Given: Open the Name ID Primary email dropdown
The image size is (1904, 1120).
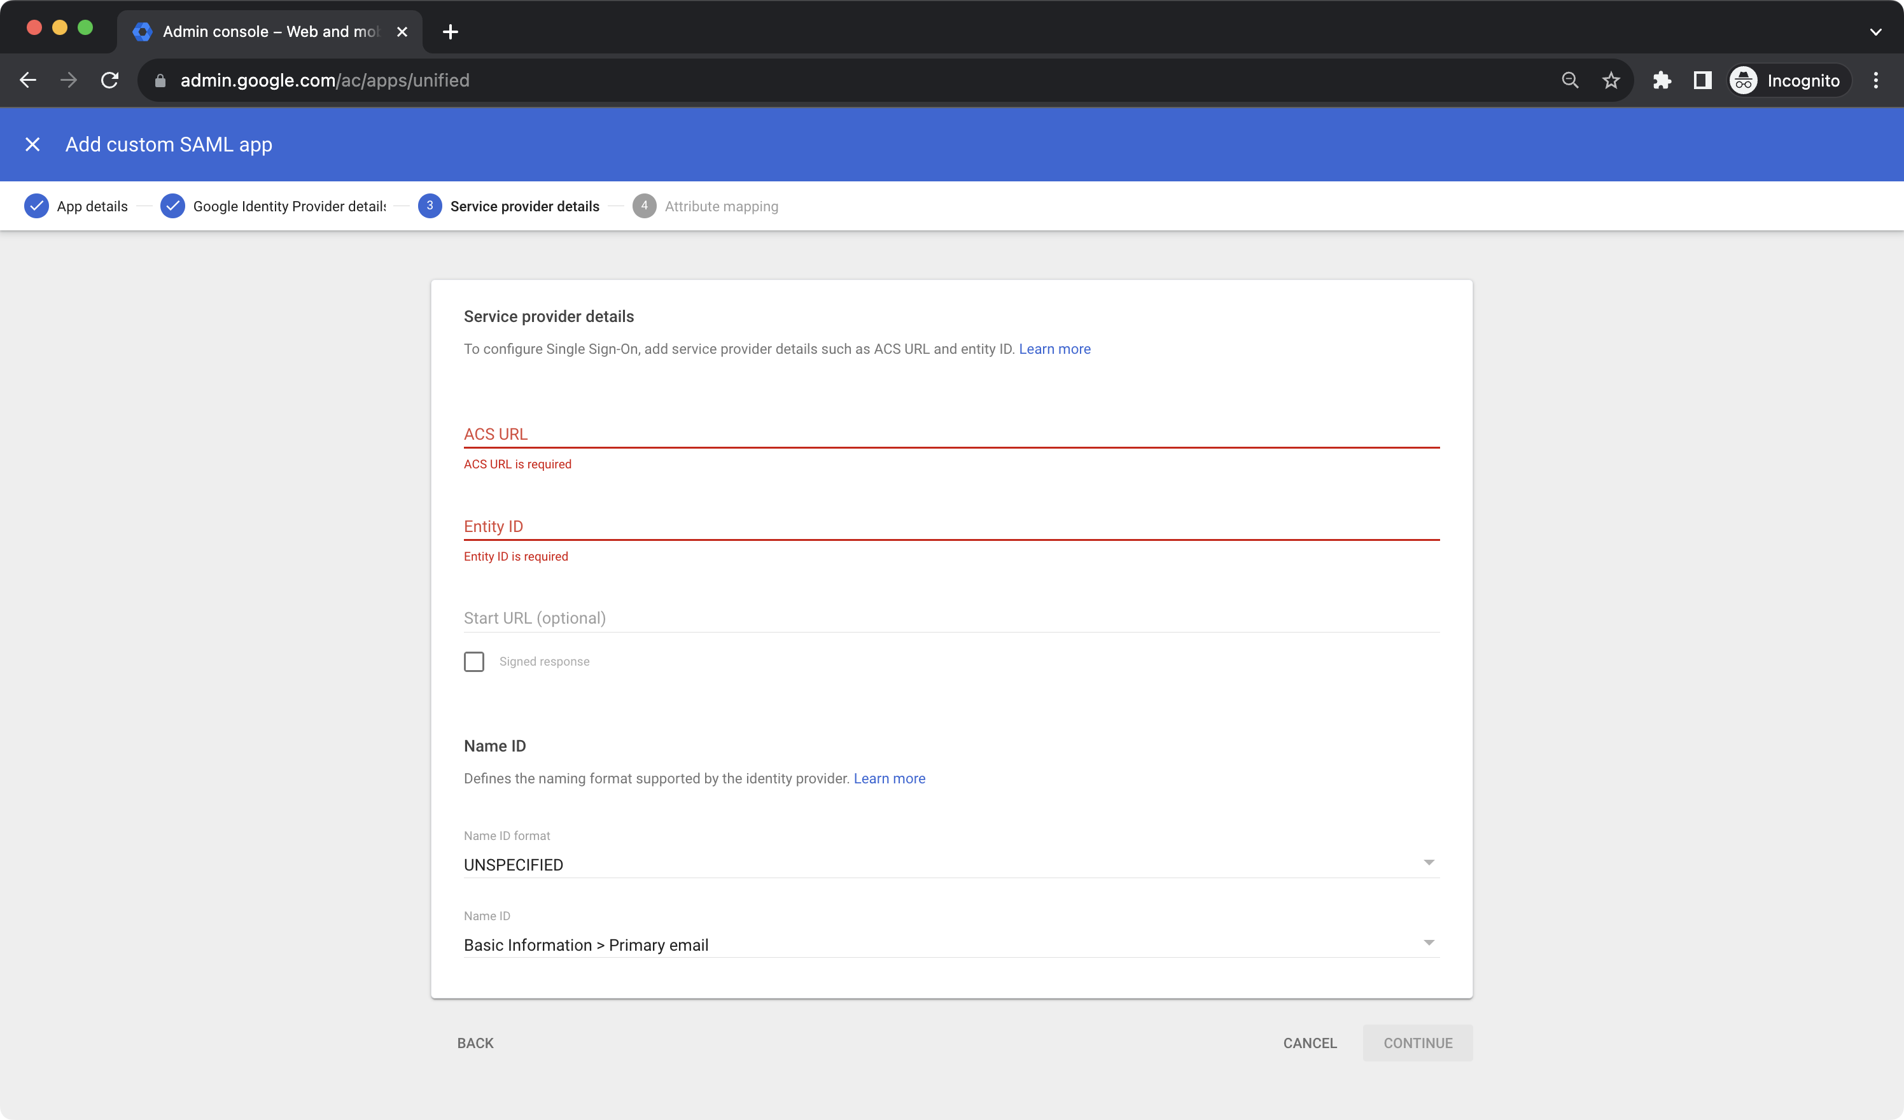Looking at the screenshot, I should click(x=951, y=944).
